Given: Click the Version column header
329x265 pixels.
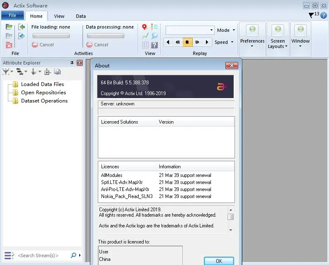Looking at the screenshot, I should point(195,122).
